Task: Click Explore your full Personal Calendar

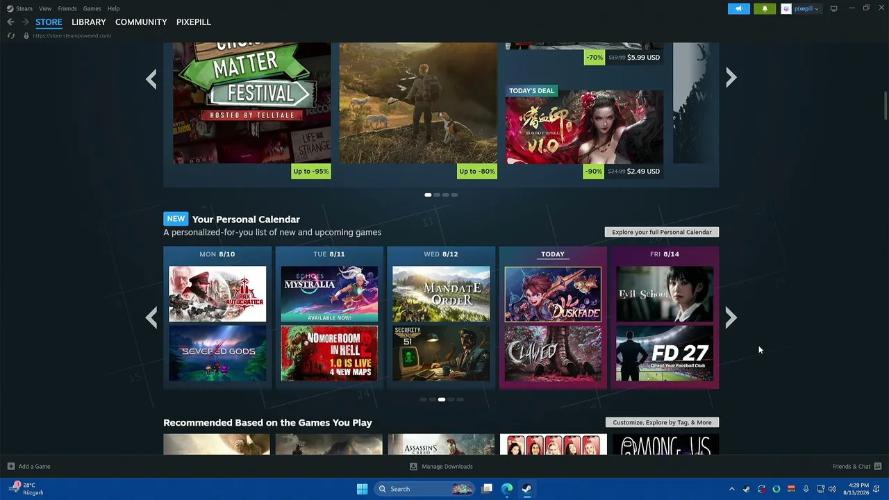Action: coord(662,232)
